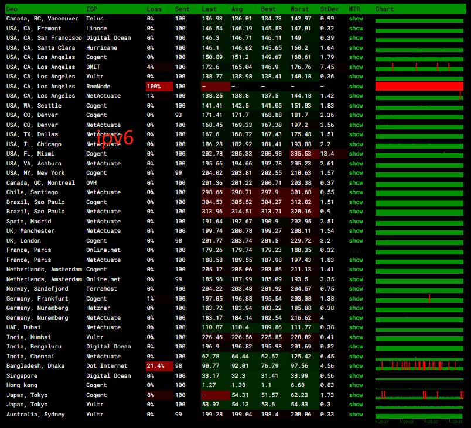Show MTR for UAE Dubai row

point(356,327)
